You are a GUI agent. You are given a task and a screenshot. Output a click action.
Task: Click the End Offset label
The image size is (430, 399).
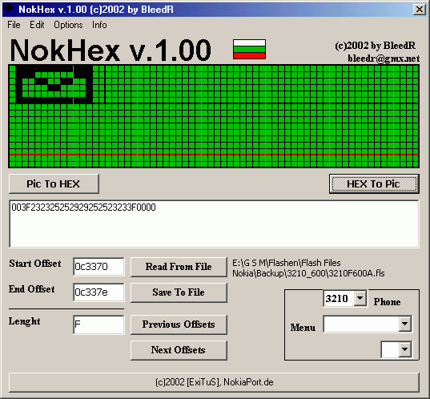coord(32,289)
